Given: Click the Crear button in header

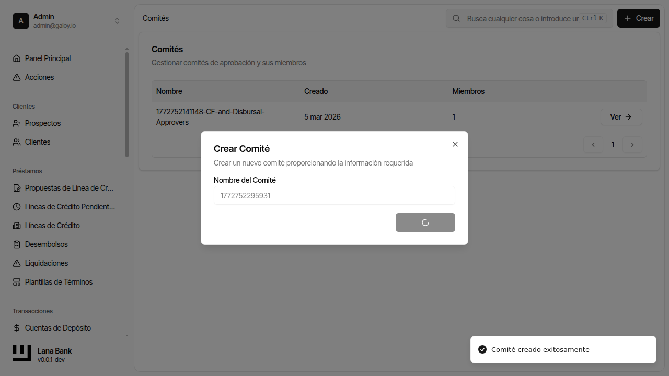Looking at the screenshot, I should click(x=638, y=18).
